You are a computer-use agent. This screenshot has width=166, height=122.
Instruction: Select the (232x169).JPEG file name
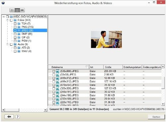click(x=69, y=99)
